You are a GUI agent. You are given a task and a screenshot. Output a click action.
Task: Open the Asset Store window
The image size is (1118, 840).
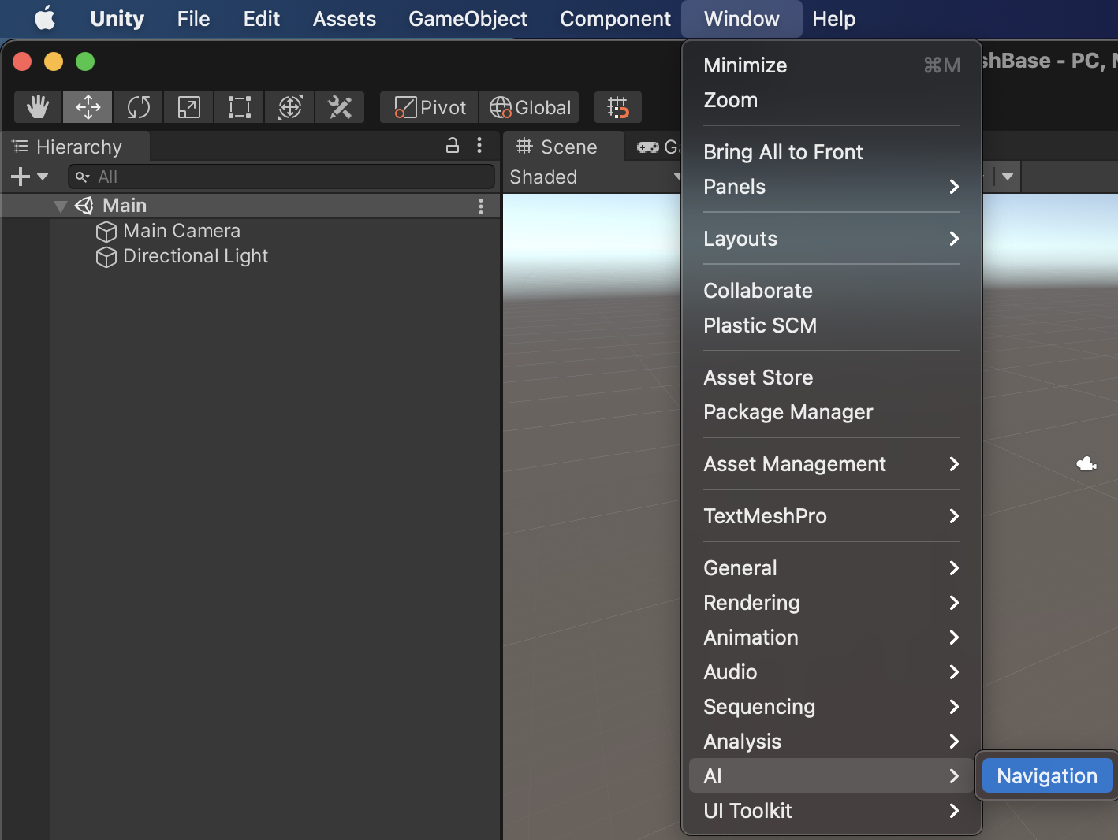pyautogui.click(x=832, y=377)
